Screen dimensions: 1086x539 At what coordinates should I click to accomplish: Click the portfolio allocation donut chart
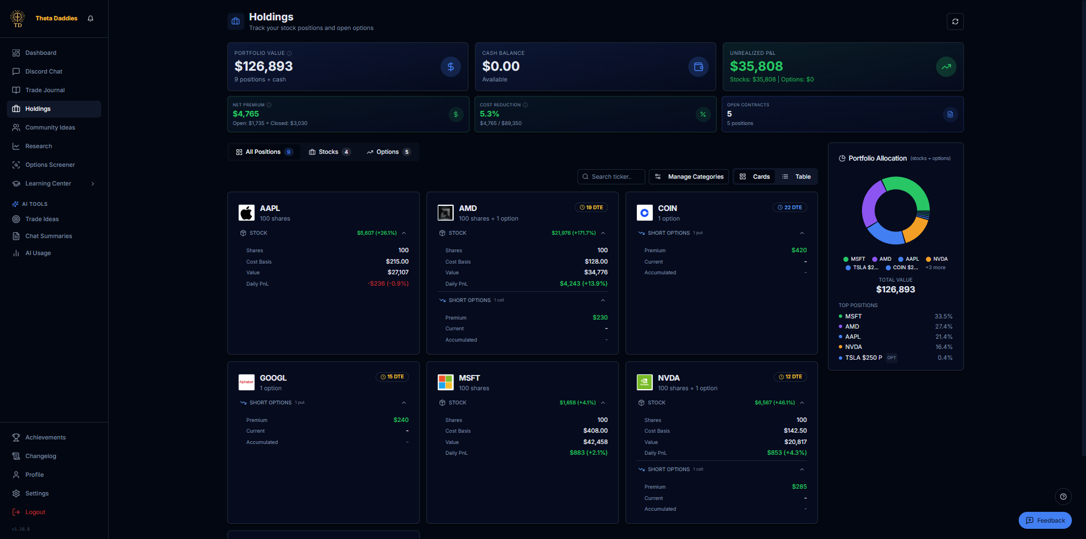pyautogui.click(x=896, y=210)
